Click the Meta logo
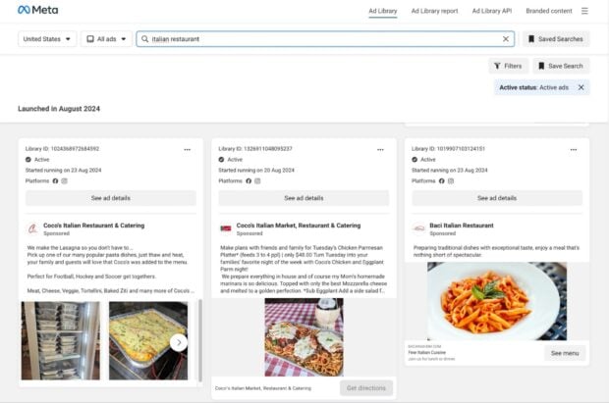This screenshot has width=609, height=403. pos(38,10)
